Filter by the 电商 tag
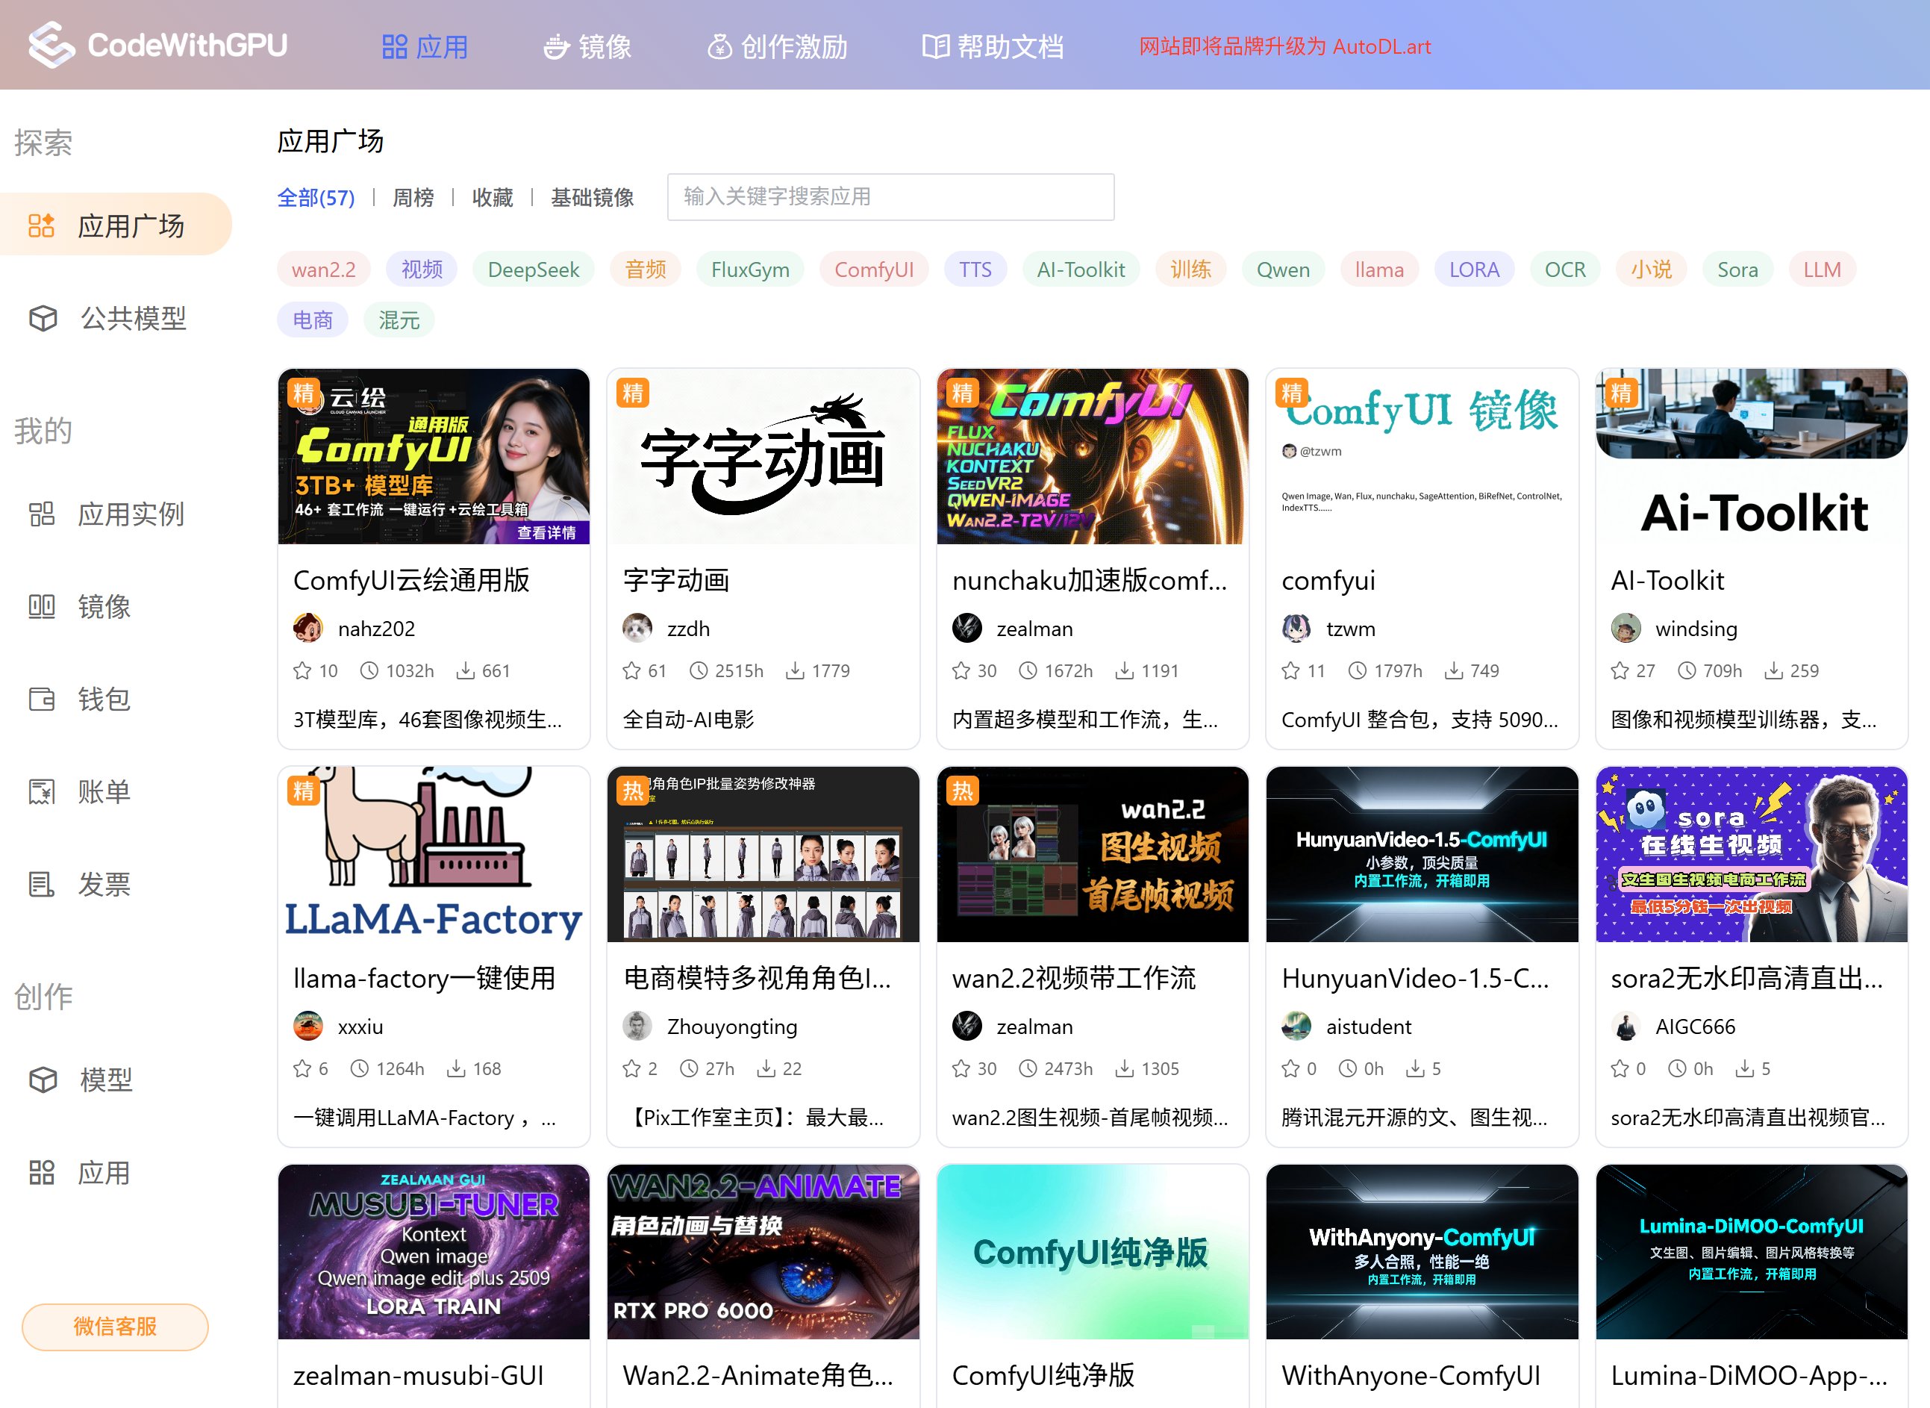Screen dimensions: 1930x1408 (313, 320)
